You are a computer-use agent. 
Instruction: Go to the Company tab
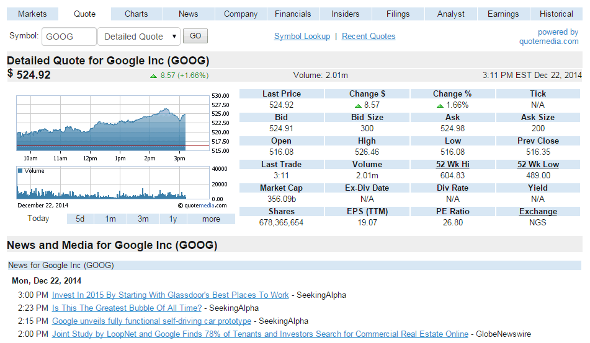coord(241,14)
